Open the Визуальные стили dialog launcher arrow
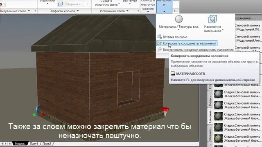This screenshot has height=147, width=262. click(36, 11)
